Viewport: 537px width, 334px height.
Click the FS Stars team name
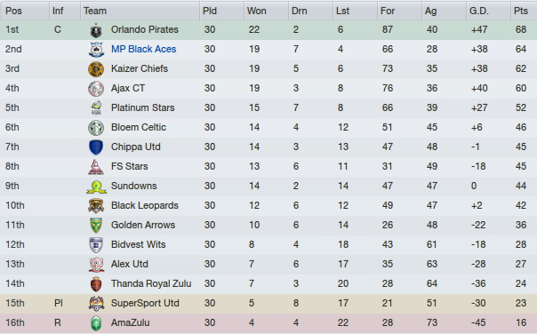(x=130, y=166)
